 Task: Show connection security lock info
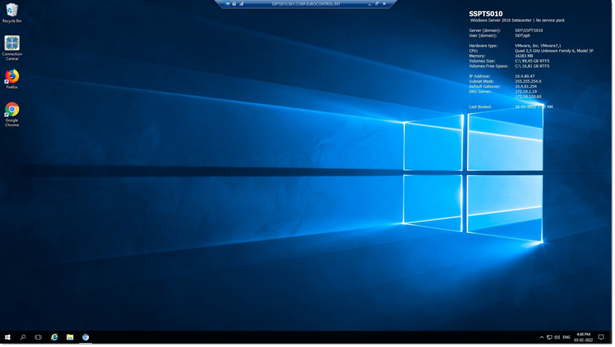(x=234, y=3)
